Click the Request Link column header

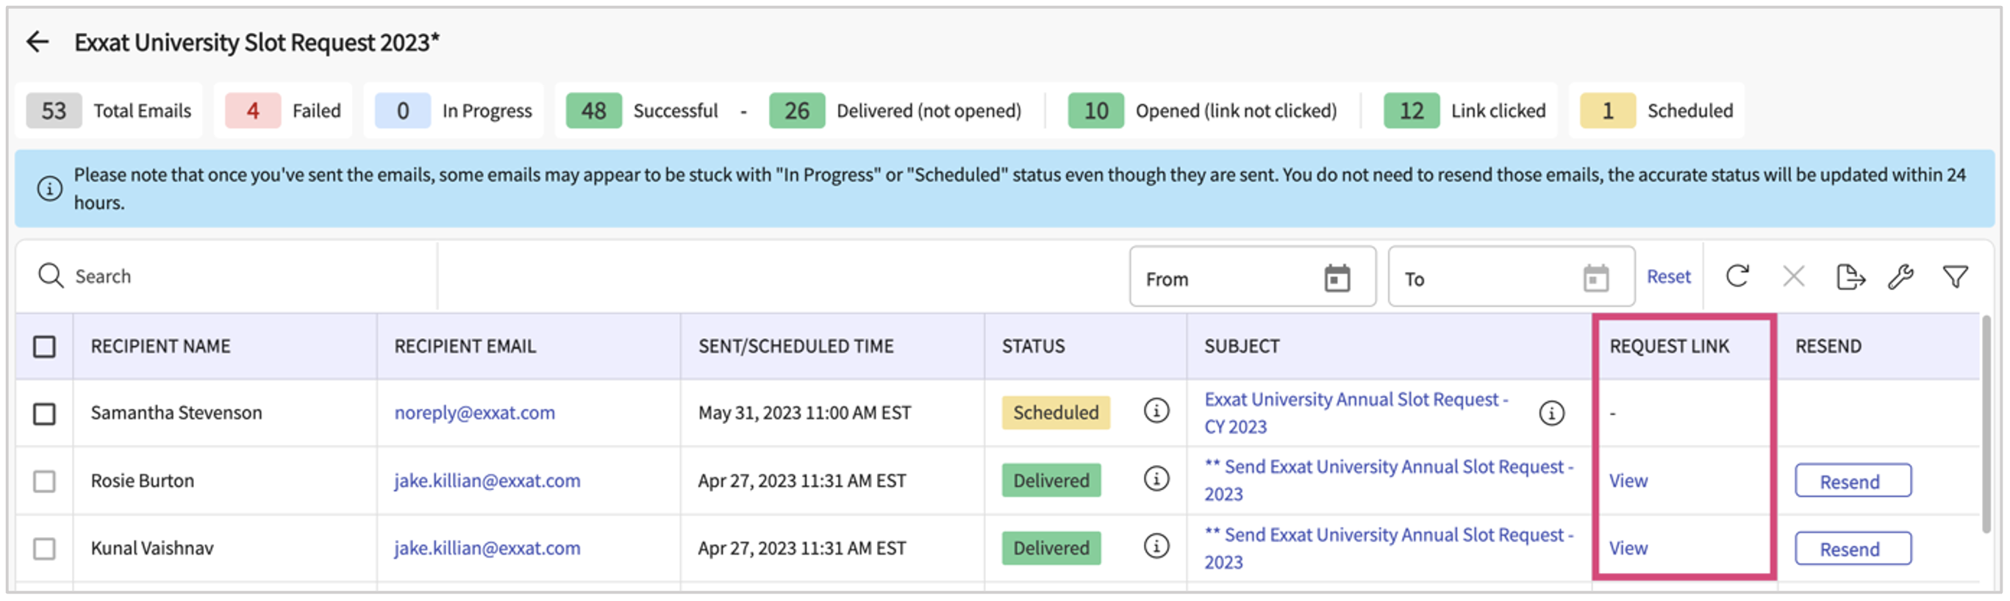[x=1669, y=346]
